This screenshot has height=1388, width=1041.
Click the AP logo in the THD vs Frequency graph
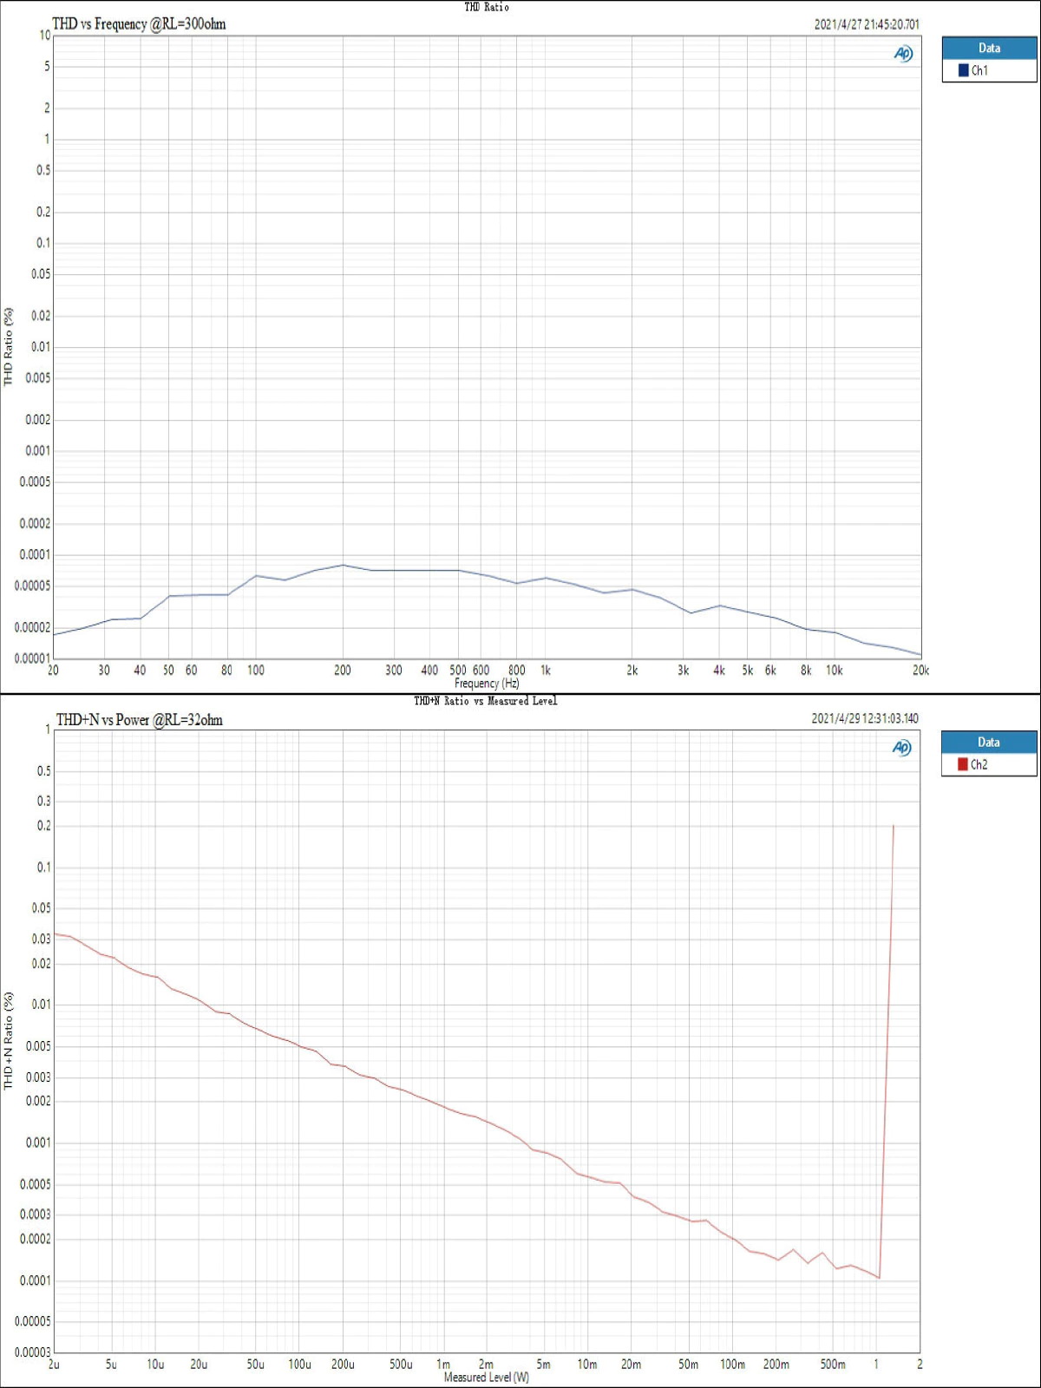(x=903, y=54)
